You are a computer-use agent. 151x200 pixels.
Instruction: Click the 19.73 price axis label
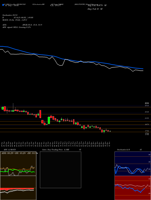[x=147, y=125]
